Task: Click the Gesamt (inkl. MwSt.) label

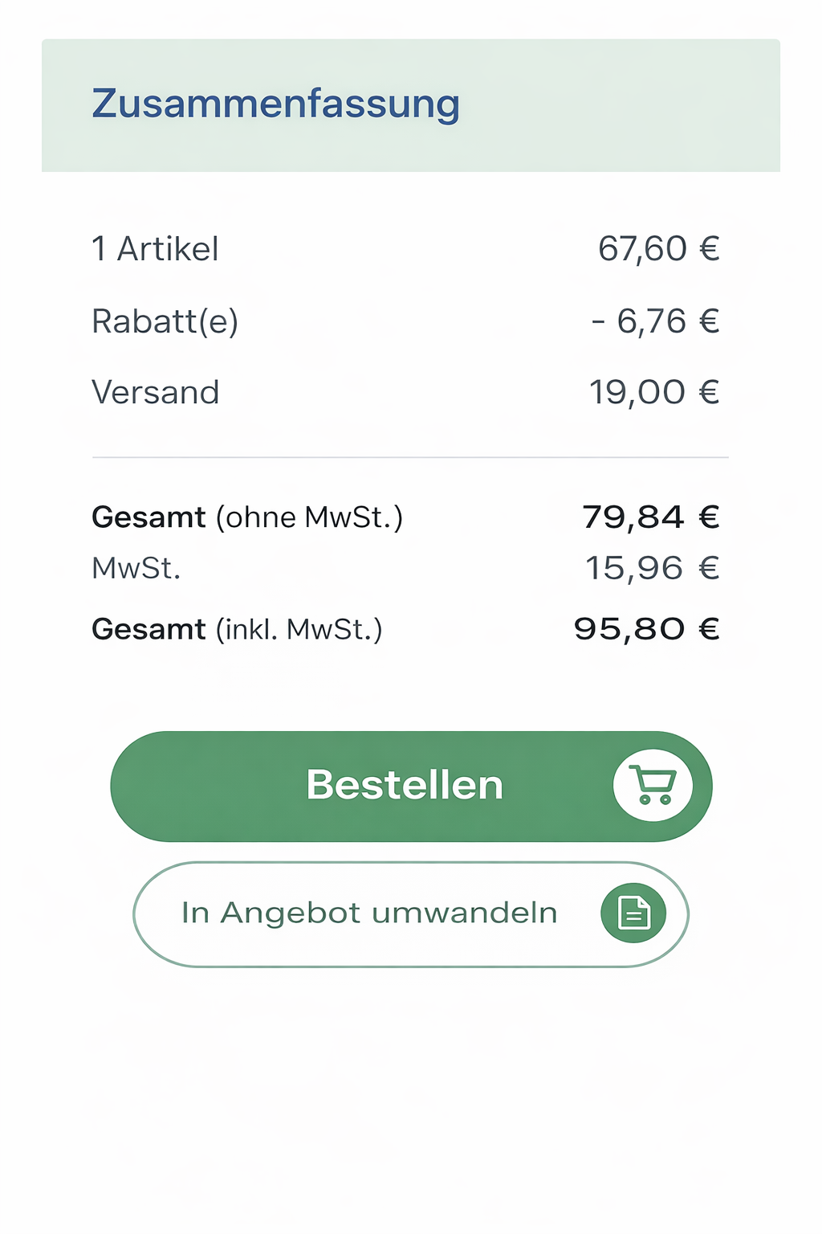Action: (x=237, y=629)
